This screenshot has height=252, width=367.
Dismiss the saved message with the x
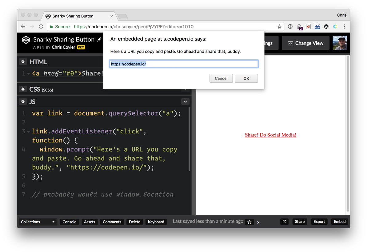(258, 222)
